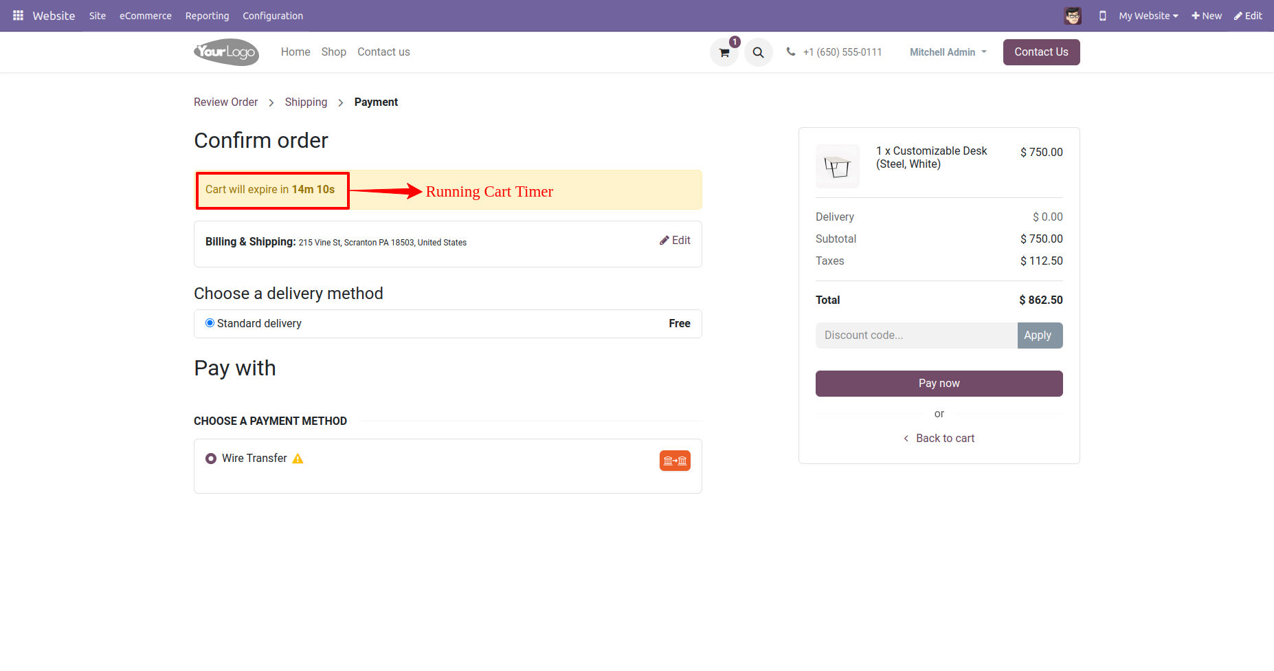Click the Wire Transfer warning triangle

298,459
